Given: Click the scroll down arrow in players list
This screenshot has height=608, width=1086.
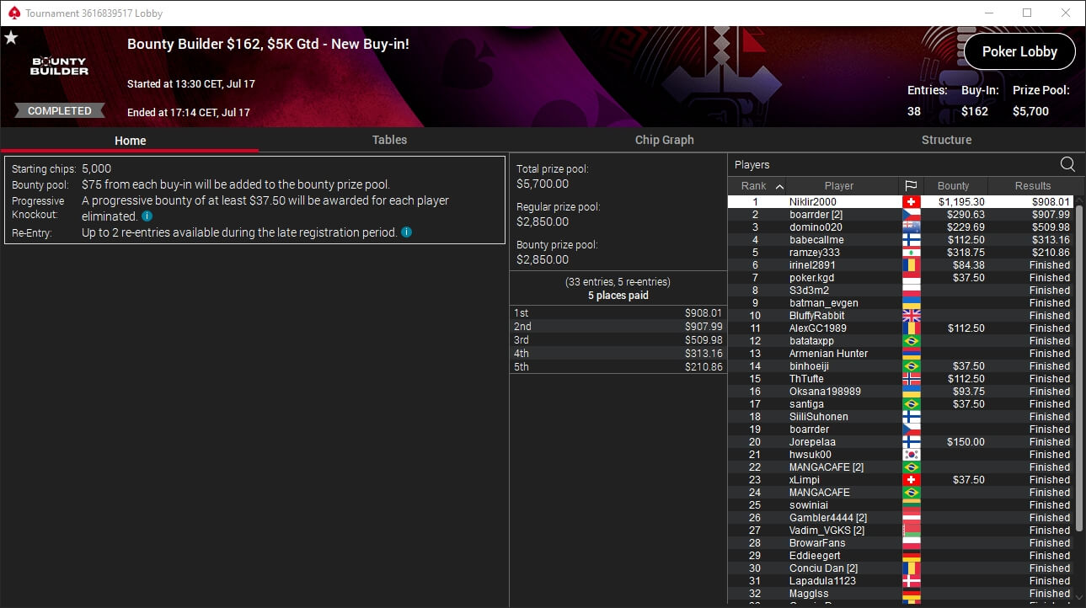Looking at the screenshot, I should [1079, 596].
